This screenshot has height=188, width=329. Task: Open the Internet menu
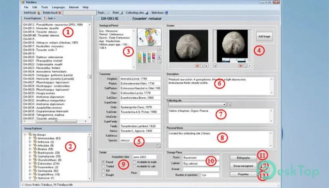coord(74,7)
